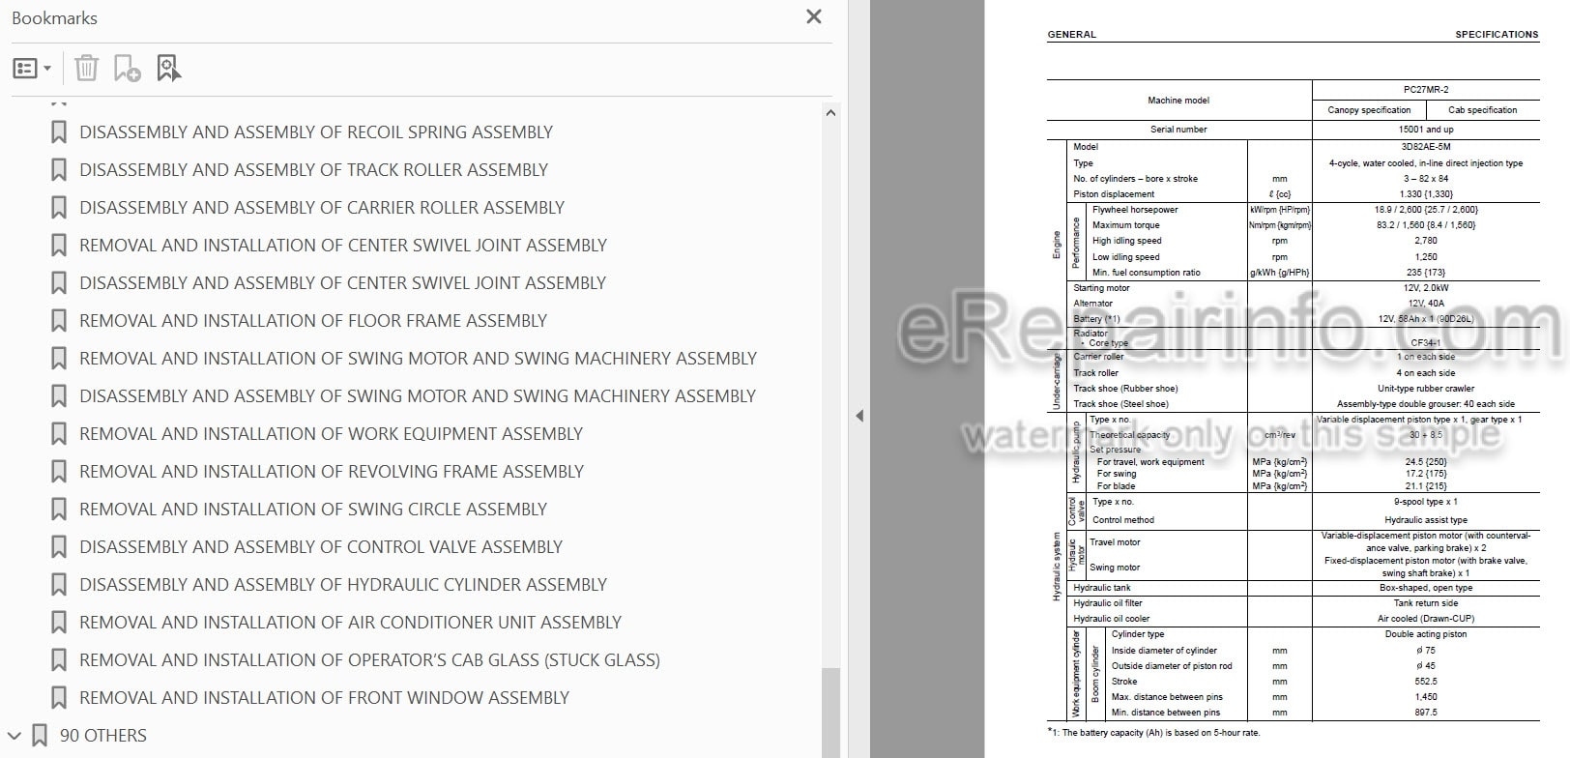Click the up arrow on the bookmarks scrollbar
This screenshot has width=1570, height=758.
[830, 113]
